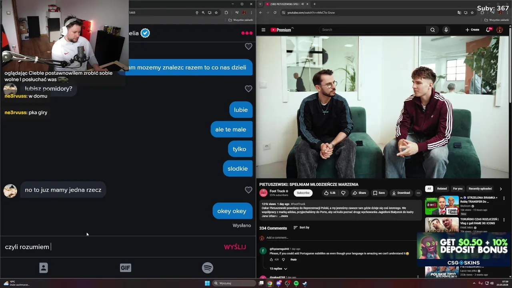Reload the YouTube page

(275, 12)
